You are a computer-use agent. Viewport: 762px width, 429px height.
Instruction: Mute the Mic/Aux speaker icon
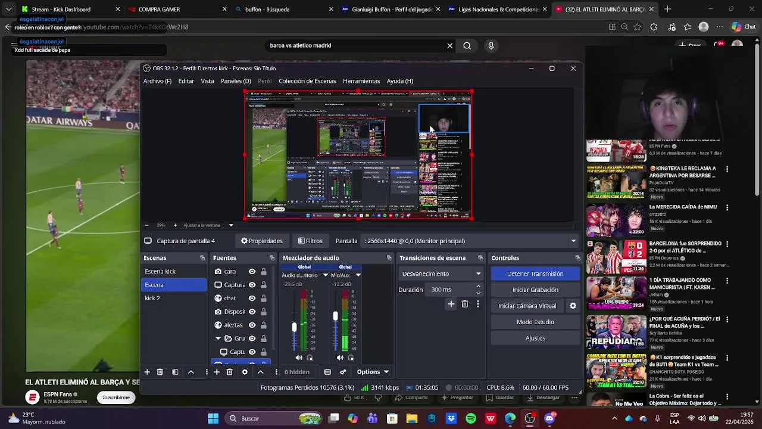[x=340, y=357]
